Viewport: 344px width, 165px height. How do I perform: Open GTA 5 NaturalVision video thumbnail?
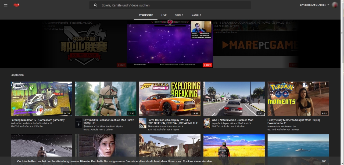click(234, 99)
